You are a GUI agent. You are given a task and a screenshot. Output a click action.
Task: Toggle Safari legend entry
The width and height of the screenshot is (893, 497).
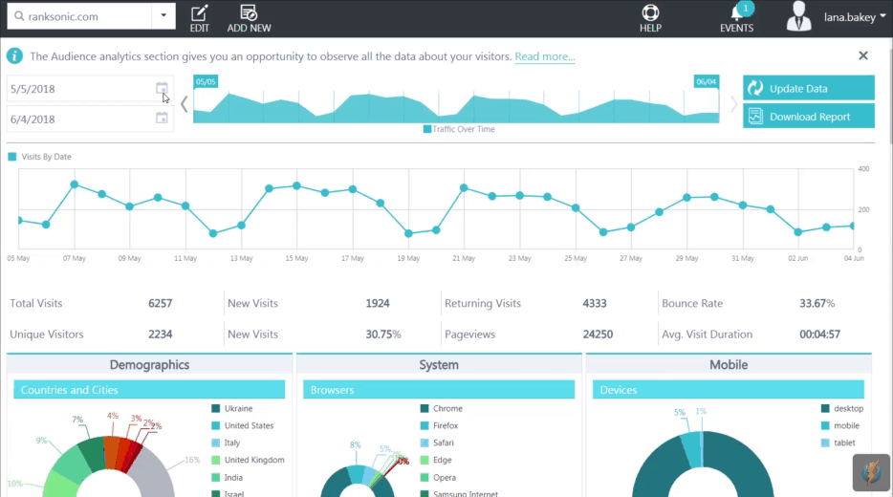(437, 443)
